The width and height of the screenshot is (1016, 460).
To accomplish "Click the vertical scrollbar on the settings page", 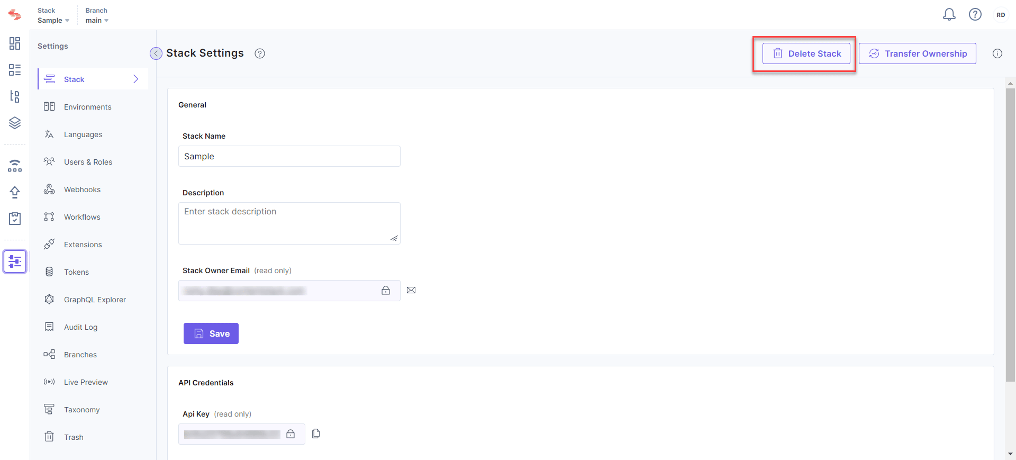I will 1010,235.
